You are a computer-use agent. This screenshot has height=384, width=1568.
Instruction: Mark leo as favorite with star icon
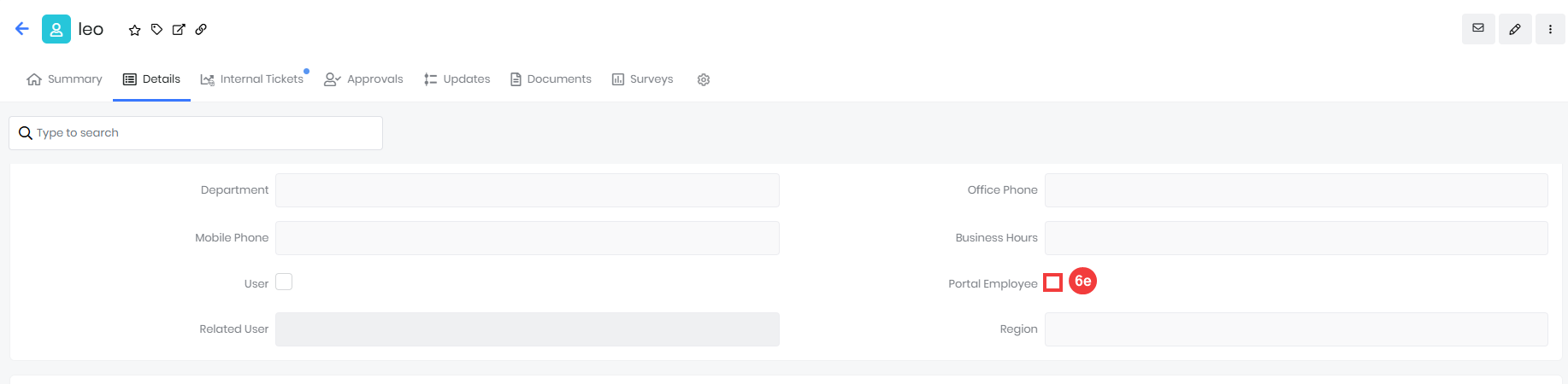click(134, 30)
